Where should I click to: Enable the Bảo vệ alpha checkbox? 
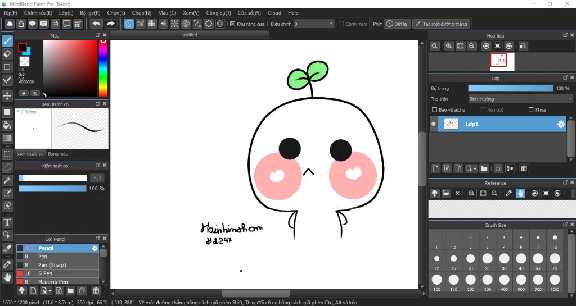coord(434,110)
